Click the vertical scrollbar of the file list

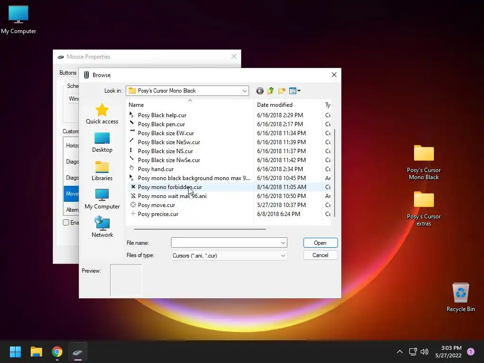335,173
